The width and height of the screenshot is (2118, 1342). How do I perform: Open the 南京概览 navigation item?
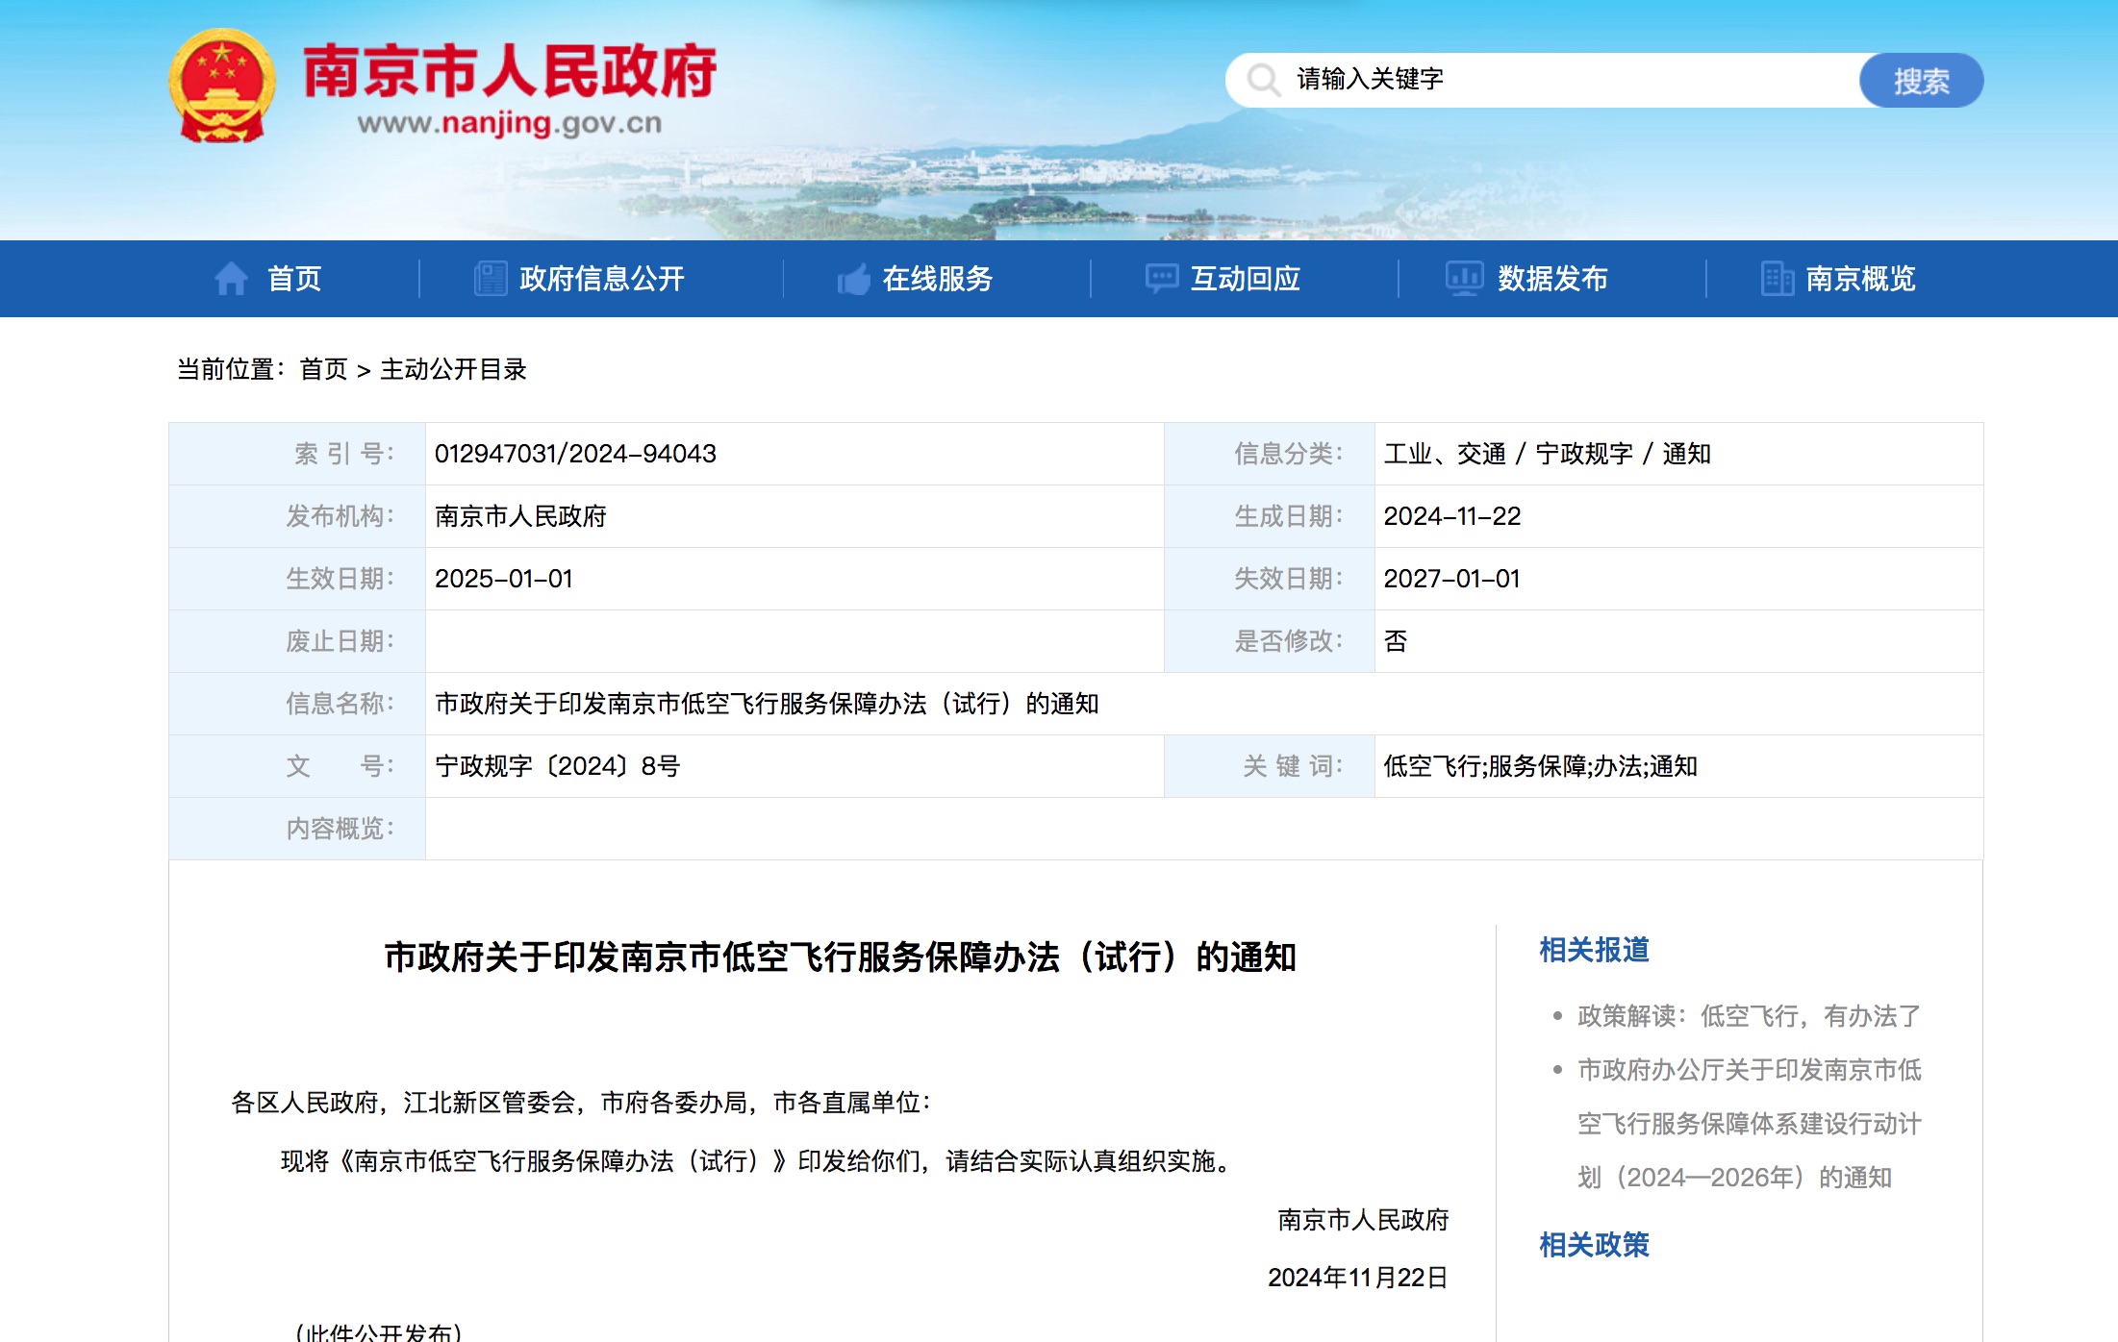1860,279
